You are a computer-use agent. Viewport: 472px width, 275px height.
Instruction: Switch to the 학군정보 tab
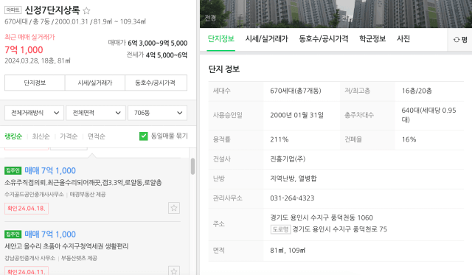click(372, 39)
